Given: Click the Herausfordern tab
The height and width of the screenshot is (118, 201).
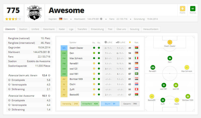Looking at the screenshot, I should pyautogui.click(x=151, y=29).
